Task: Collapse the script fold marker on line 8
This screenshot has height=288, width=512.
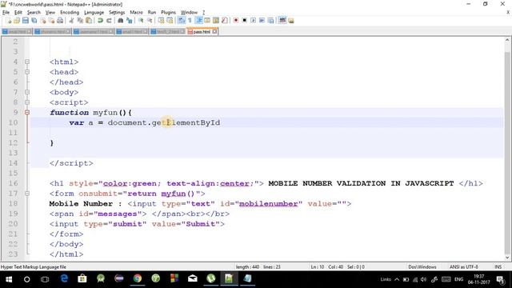Action: click(27, 102)
